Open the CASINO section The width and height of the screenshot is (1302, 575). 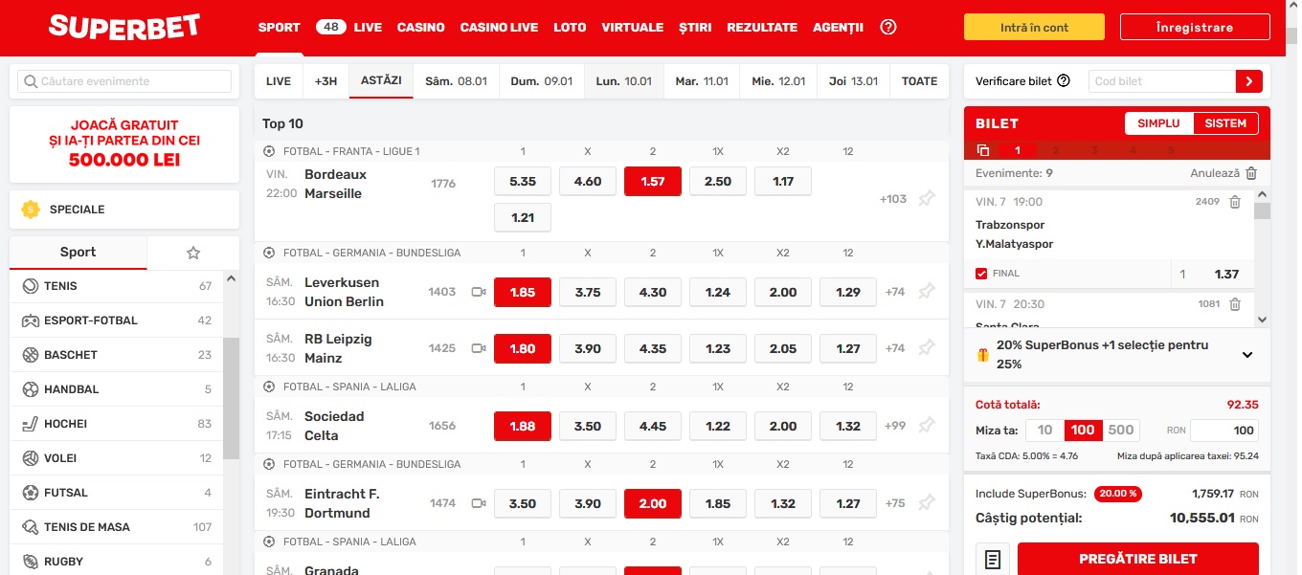(421, 27)
